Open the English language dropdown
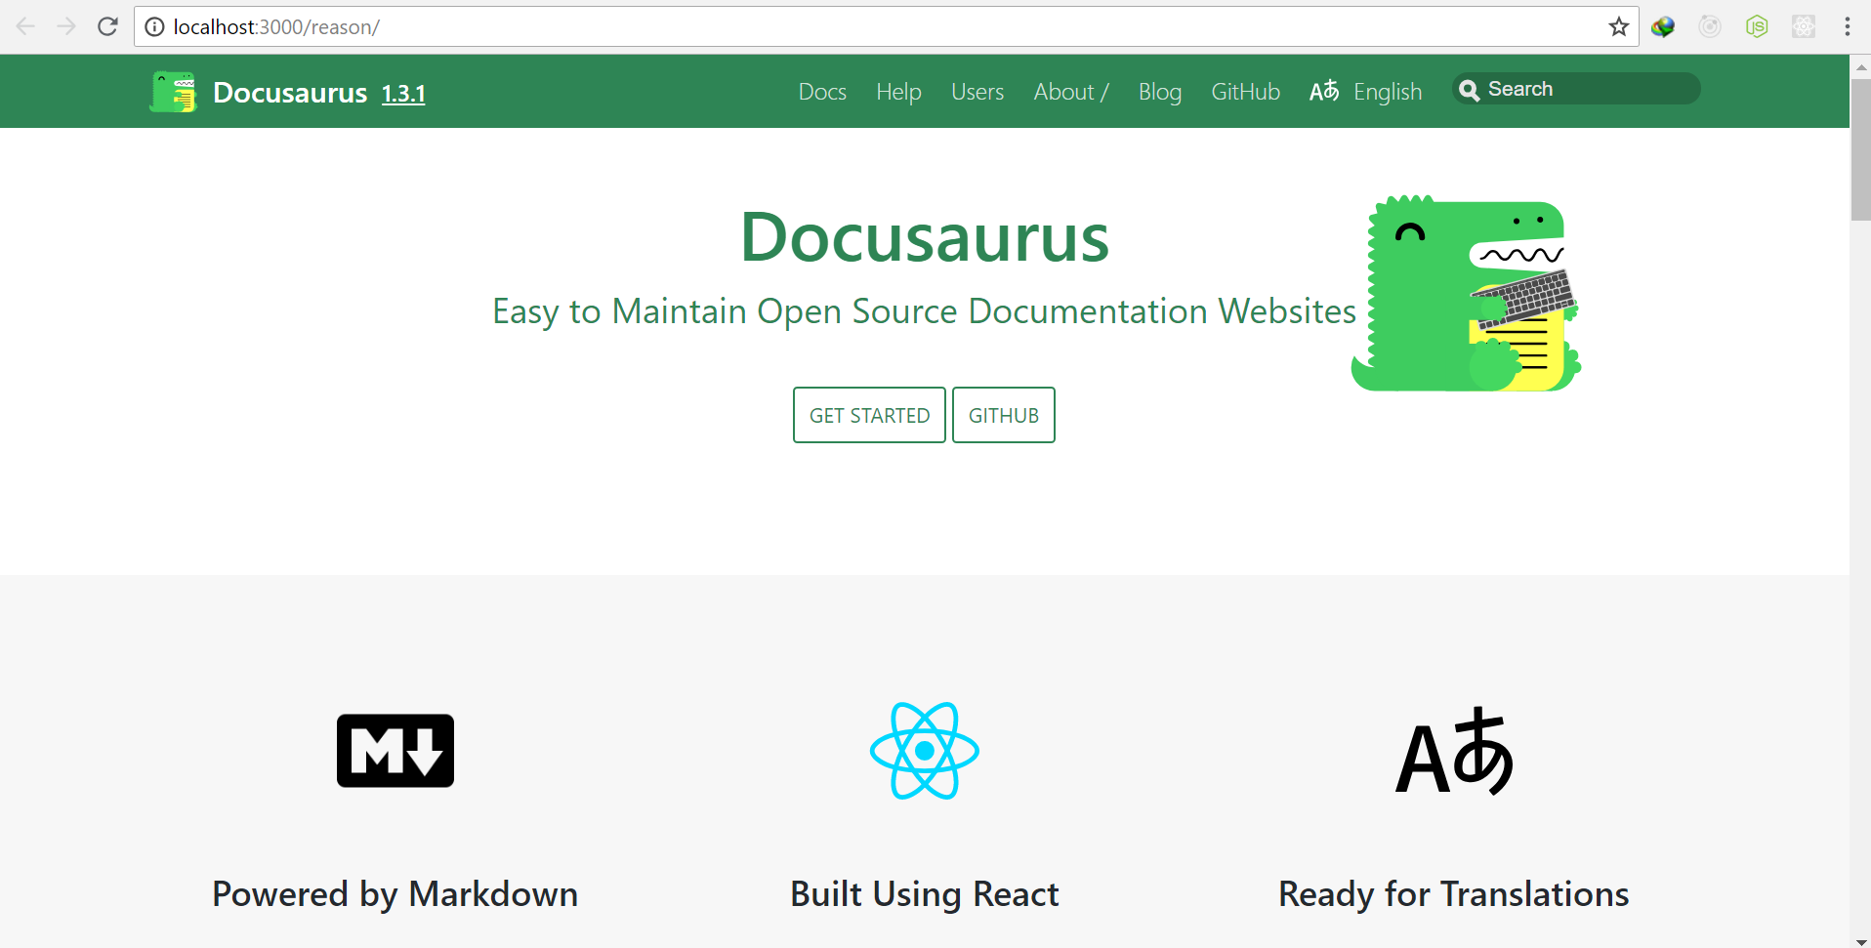This screenshot has width=1871, height=948. (1388, 92)
